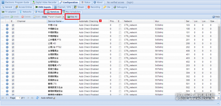
Task: Toggle Enabled checkbox for 公共電視 PTS row
Action: pyautogui.click(x=13, y=40)
